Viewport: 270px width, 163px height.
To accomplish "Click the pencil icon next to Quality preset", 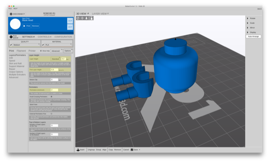I will point(11,45).
